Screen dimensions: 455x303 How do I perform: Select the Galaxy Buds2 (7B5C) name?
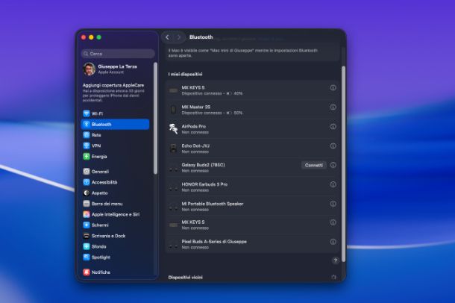click(x=203, y=165)
